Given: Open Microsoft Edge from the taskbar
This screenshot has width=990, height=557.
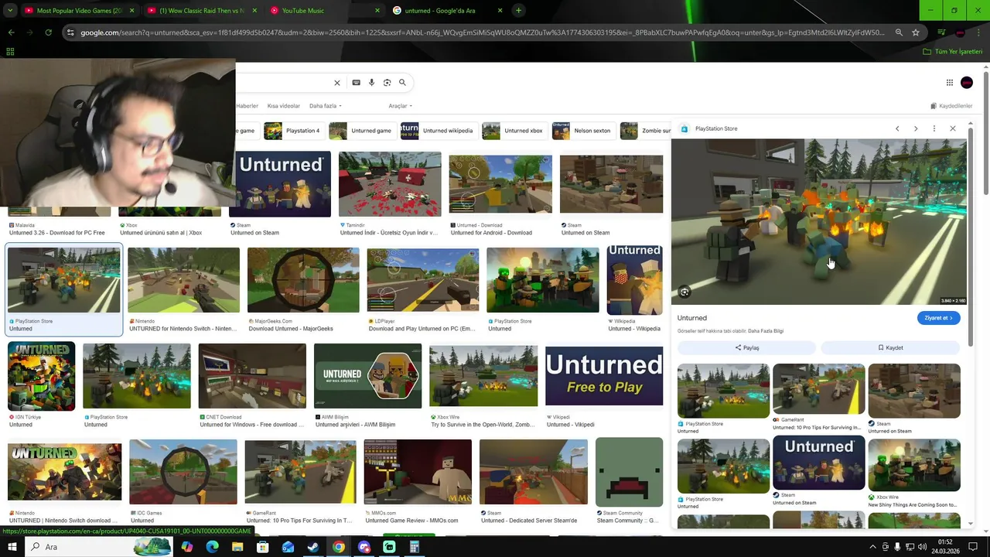Looking at the screenshot, I should [212, 547].
